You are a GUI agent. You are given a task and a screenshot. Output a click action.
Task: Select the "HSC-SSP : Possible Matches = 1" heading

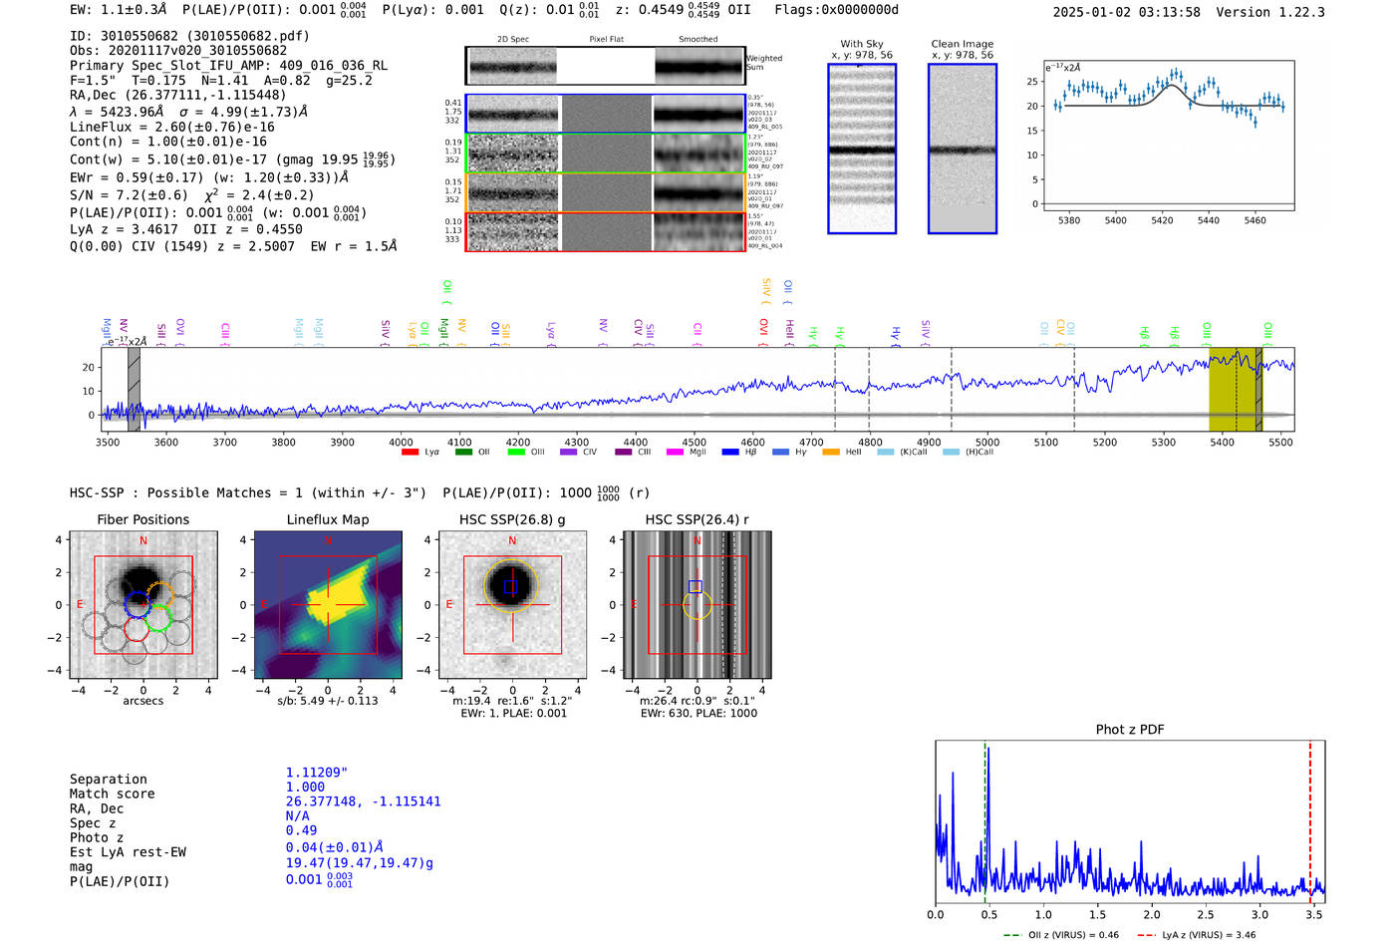[186, 492]
